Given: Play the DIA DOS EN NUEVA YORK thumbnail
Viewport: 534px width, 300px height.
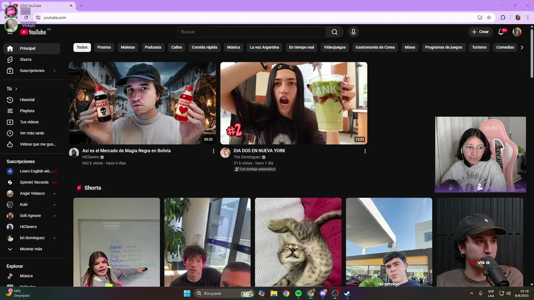Looking at the screenshot, I should click(294, 103).
